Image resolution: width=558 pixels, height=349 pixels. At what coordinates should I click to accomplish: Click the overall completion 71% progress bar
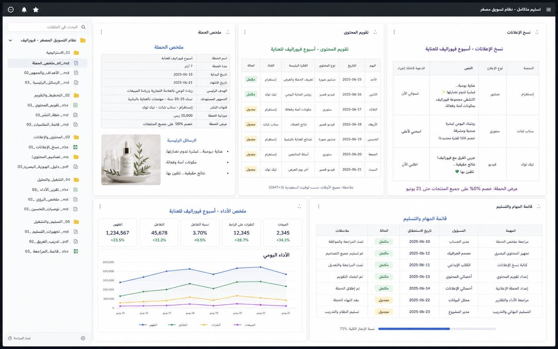tap(437, 329)
